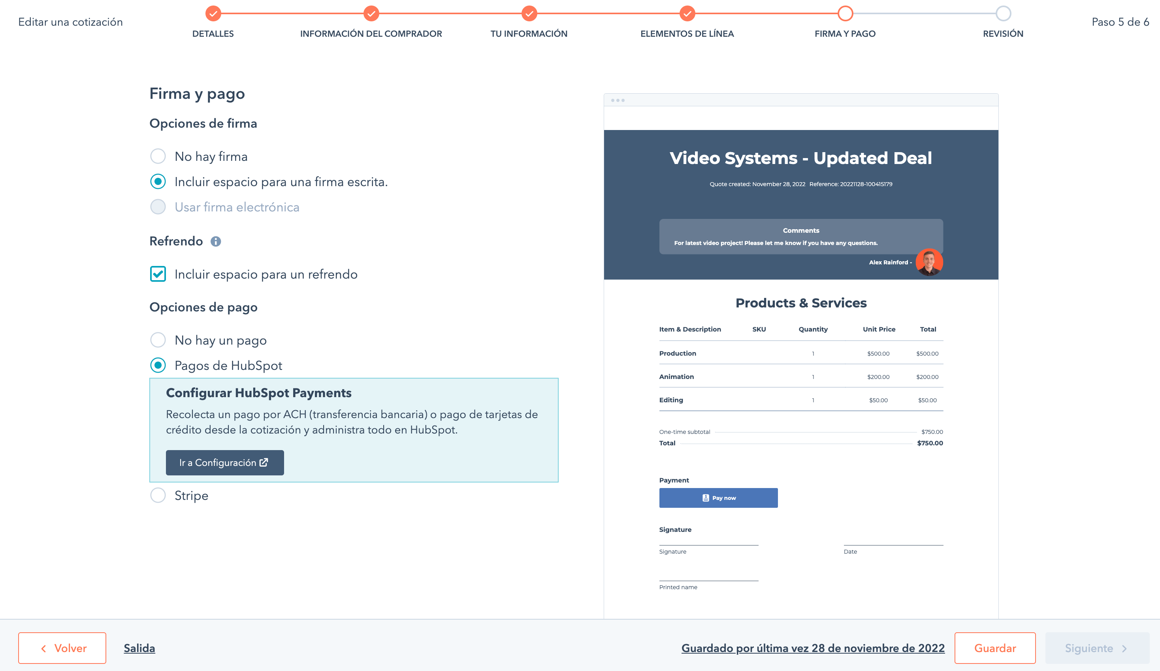Click the Refrendo info icon

click(215, 241)
